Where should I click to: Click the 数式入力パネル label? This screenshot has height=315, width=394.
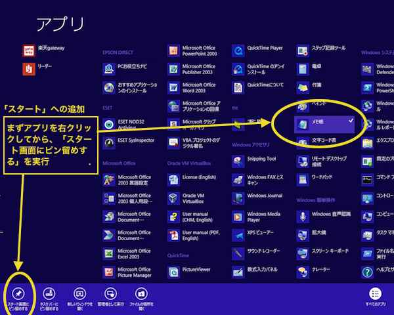click(x=262, y=270)
